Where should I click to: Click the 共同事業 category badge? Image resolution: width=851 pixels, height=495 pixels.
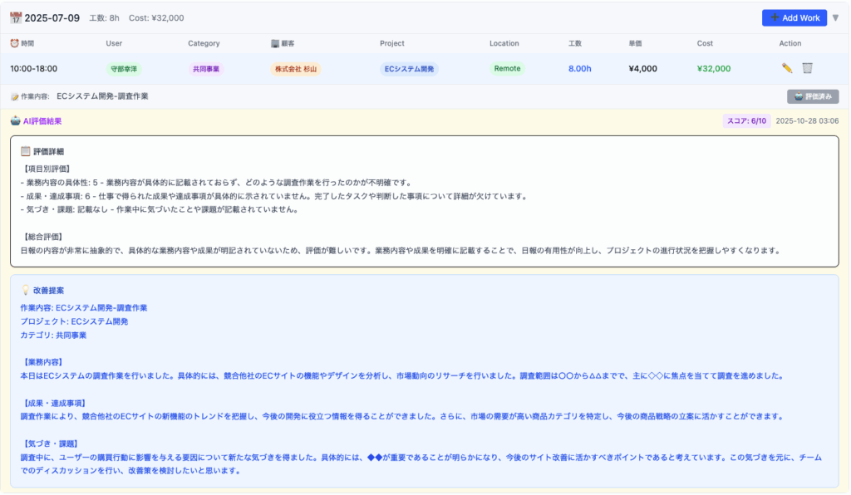point(205,69)
